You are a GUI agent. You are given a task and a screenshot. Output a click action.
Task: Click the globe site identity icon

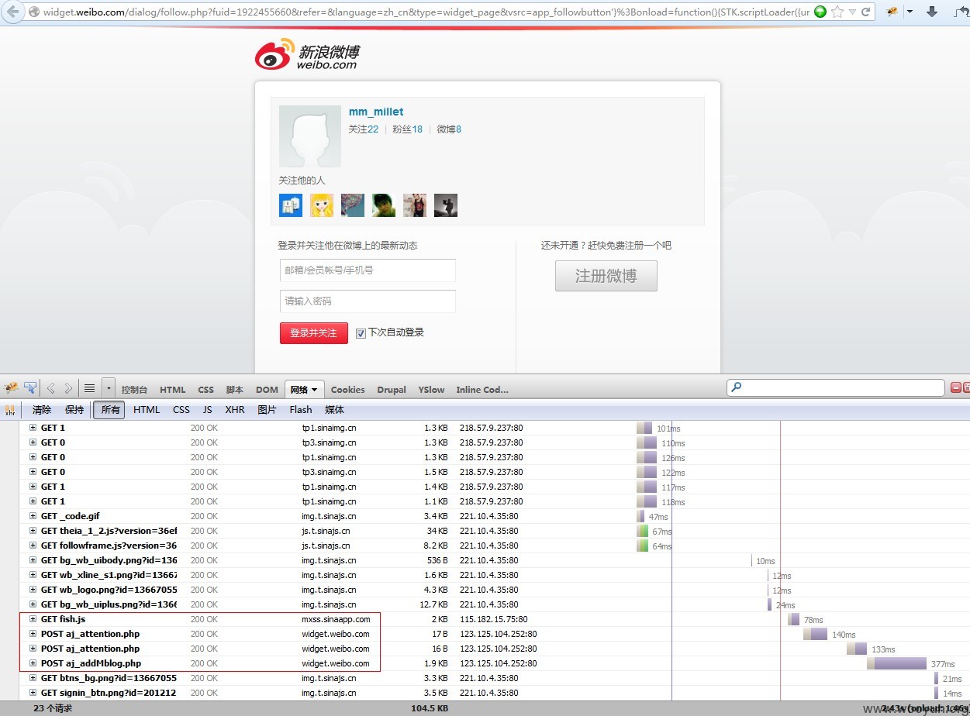(x=33, y=12)
